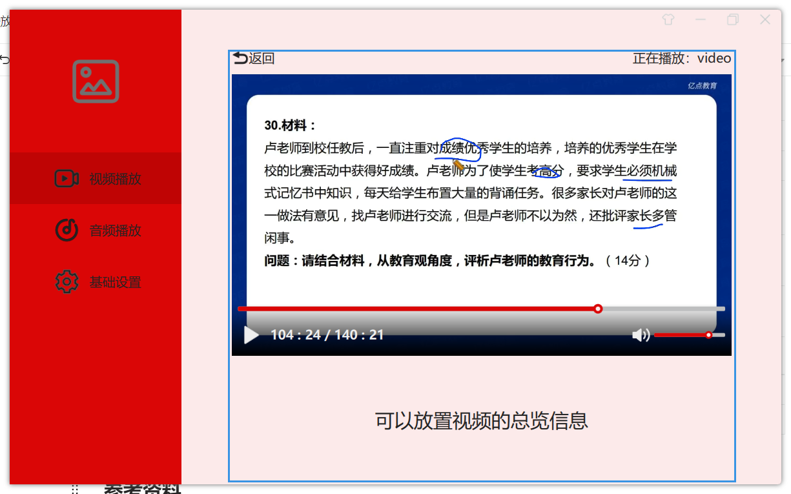Click the 可以放置视频的总览信息 text area
Screen dimensions: 791x494
(x=480, y=420)
